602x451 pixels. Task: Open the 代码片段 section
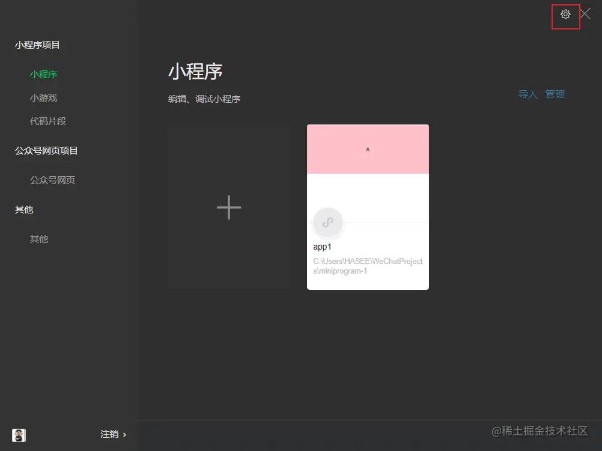pyautogui.click(x=47, y=121)
